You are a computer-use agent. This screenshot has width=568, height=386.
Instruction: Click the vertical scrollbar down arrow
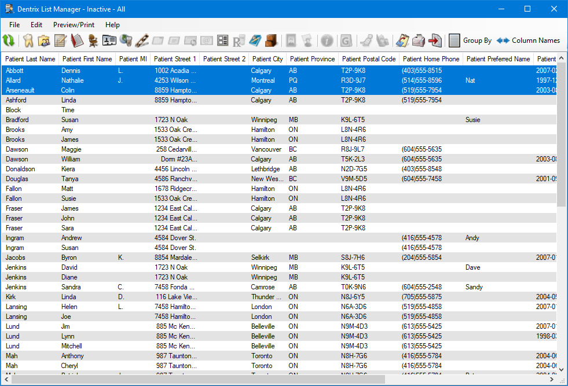pos(562,370)
